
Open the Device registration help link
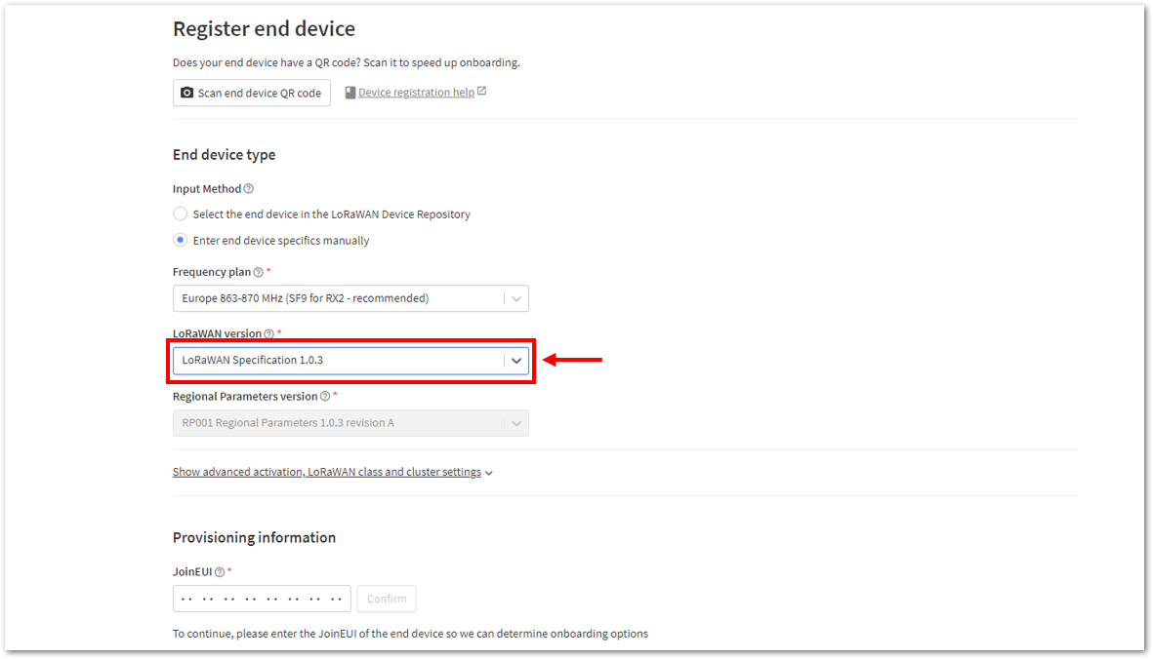(416, 93)
